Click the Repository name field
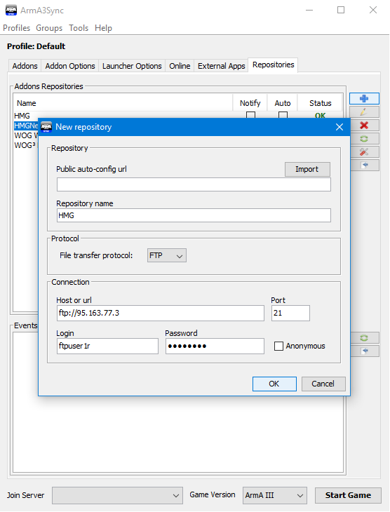This screenshot has width=390, height=512. click(194, 215)
